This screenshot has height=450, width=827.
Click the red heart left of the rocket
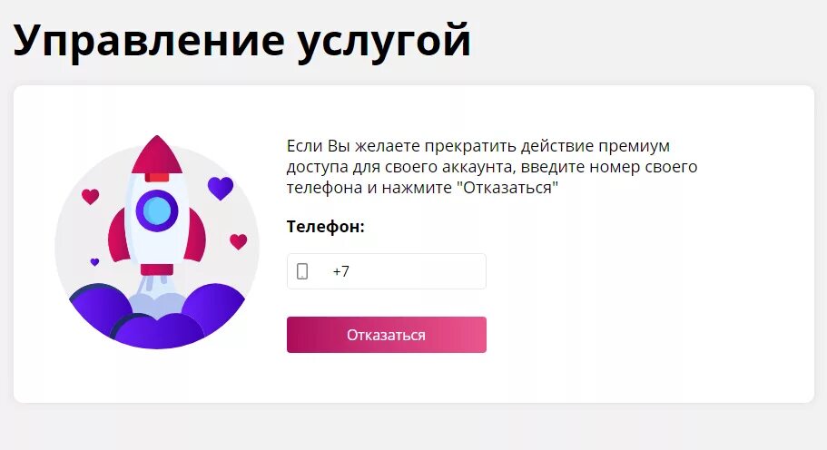[x=90, y=197]
